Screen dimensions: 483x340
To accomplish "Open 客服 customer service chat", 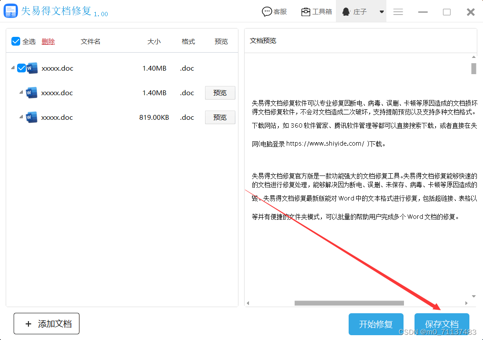I will point(274,12).
